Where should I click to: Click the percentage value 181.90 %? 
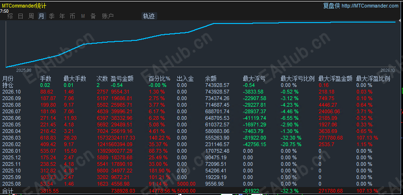click(160, 171)
